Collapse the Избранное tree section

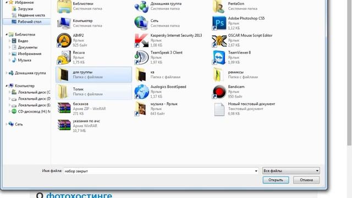(7, 2)
